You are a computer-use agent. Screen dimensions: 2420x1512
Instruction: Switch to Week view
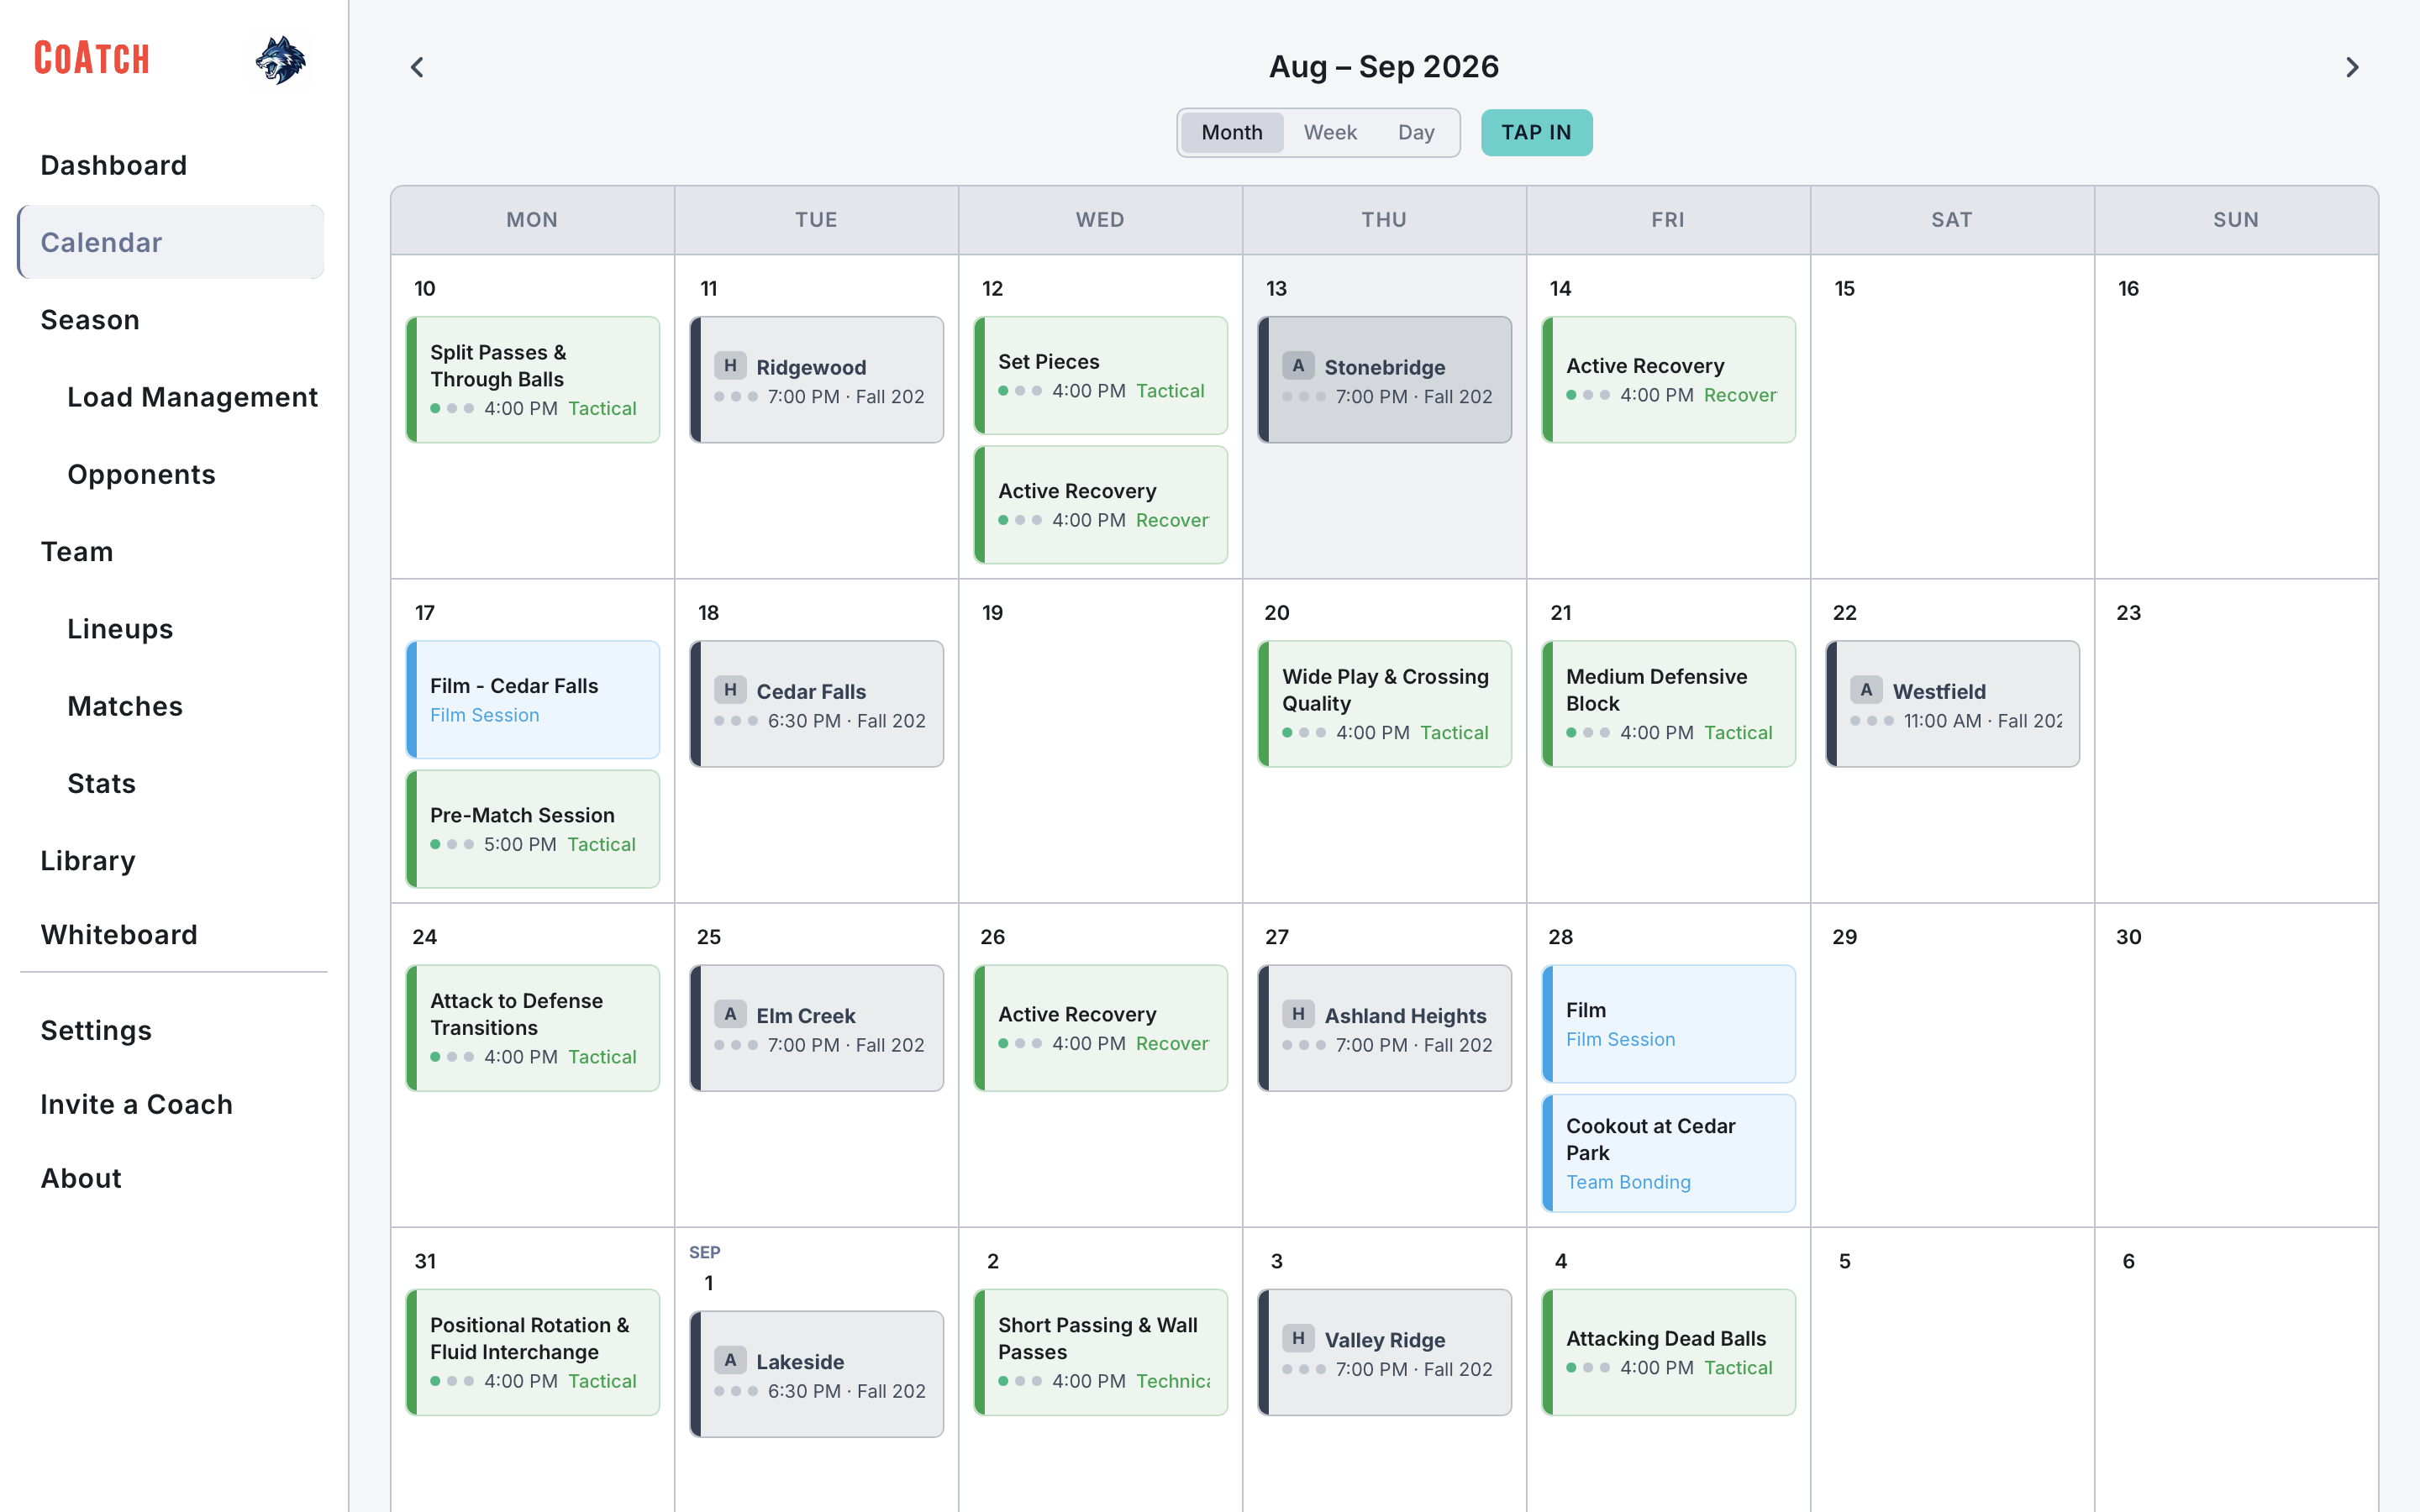click(1330, 132)
